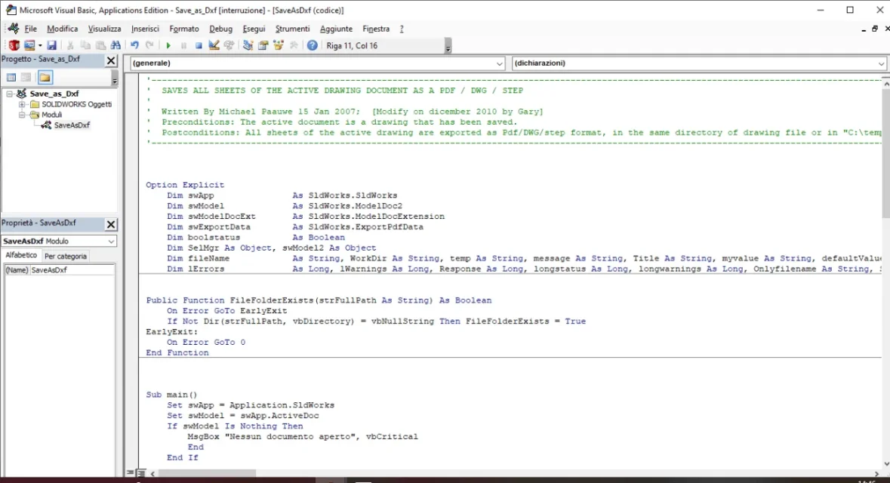The width and height of the screenshot is (890, 483).
Task: Undo with the blue arrow icon
Action: (x=134, y=45)
